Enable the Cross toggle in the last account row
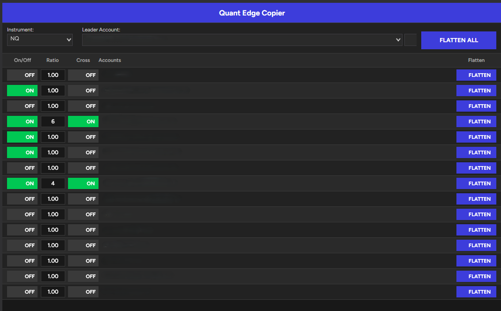 (x=83, y=292)
